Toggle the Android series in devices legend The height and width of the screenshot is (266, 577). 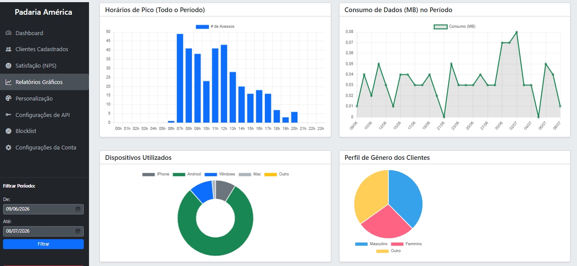(187, 174)
